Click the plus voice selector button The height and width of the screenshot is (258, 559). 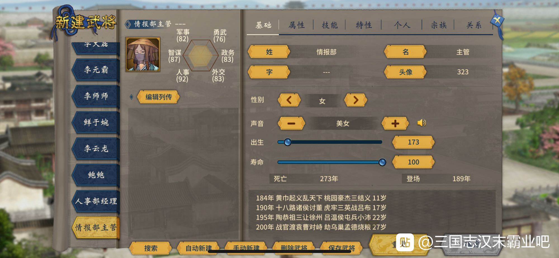[x=395, y=123]
